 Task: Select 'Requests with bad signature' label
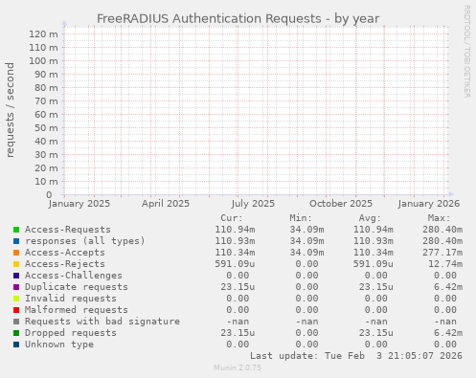102,322
